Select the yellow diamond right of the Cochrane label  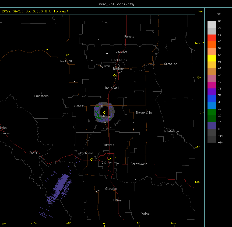[92, 159]
